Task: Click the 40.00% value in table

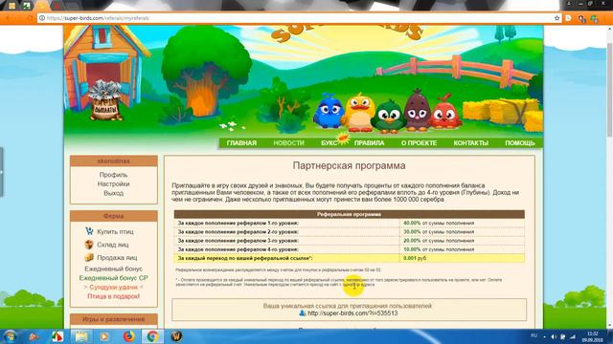Action: 412,223
